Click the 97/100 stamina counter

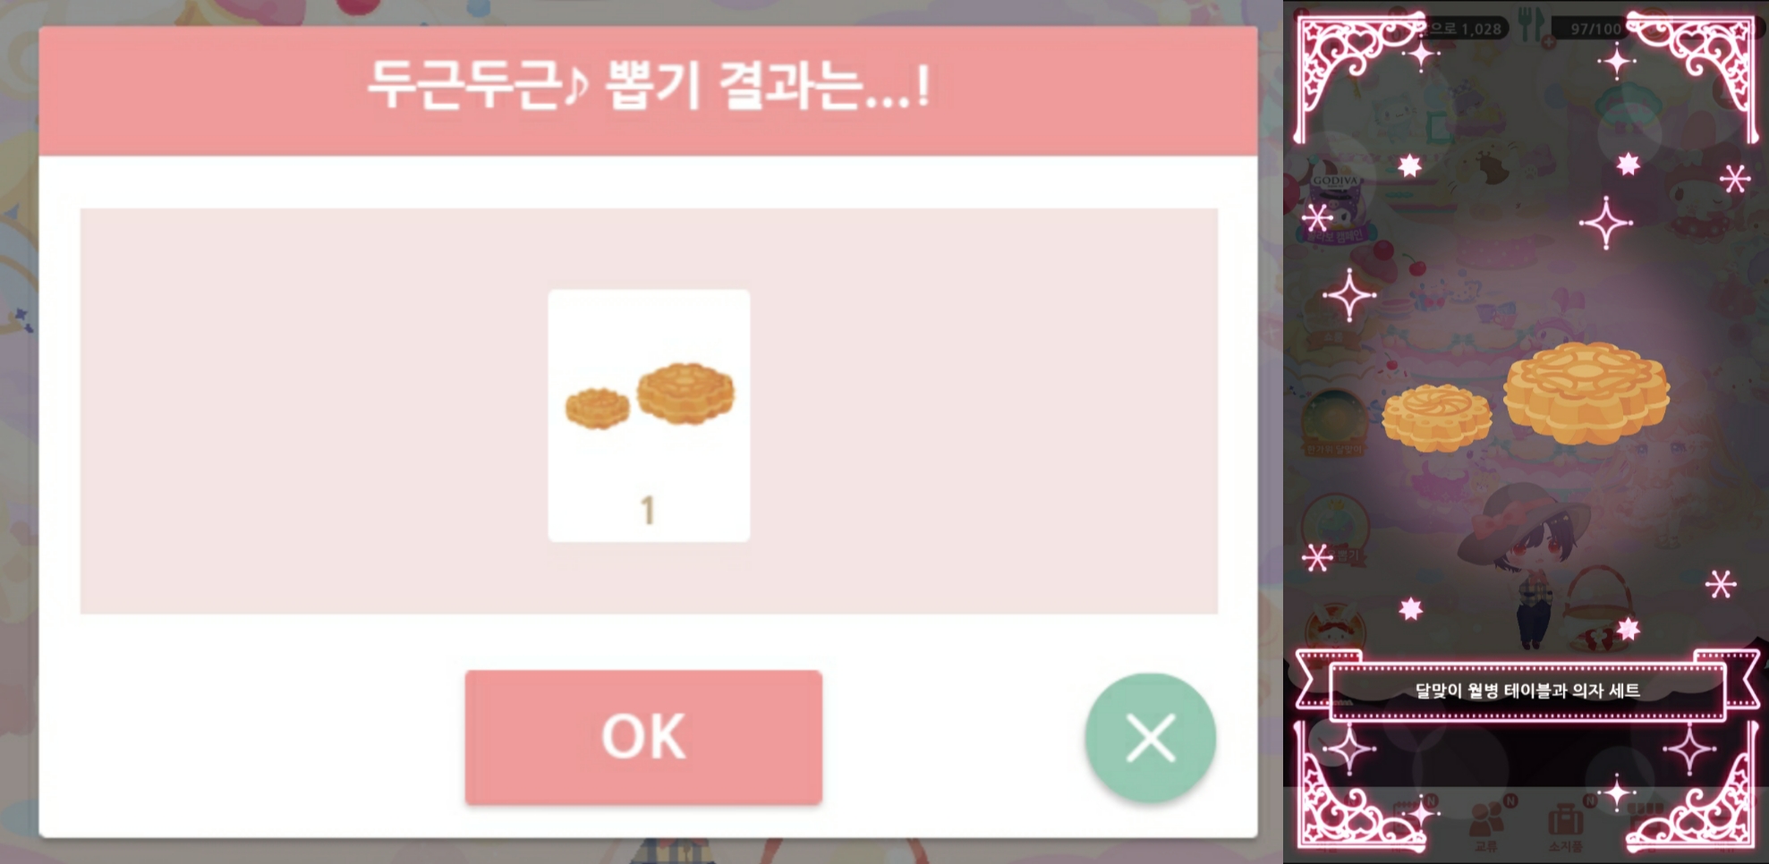click(x=1595, y=29)
